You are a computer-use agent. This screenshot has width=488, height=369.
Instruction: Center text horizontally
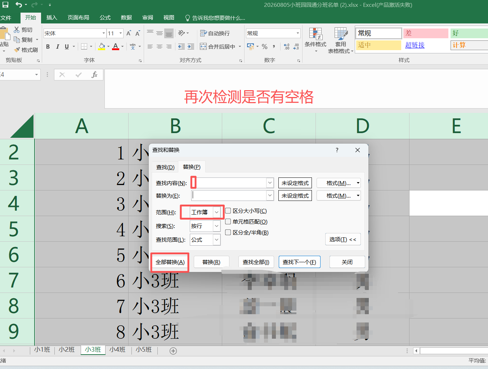click(x=160, y=47)
